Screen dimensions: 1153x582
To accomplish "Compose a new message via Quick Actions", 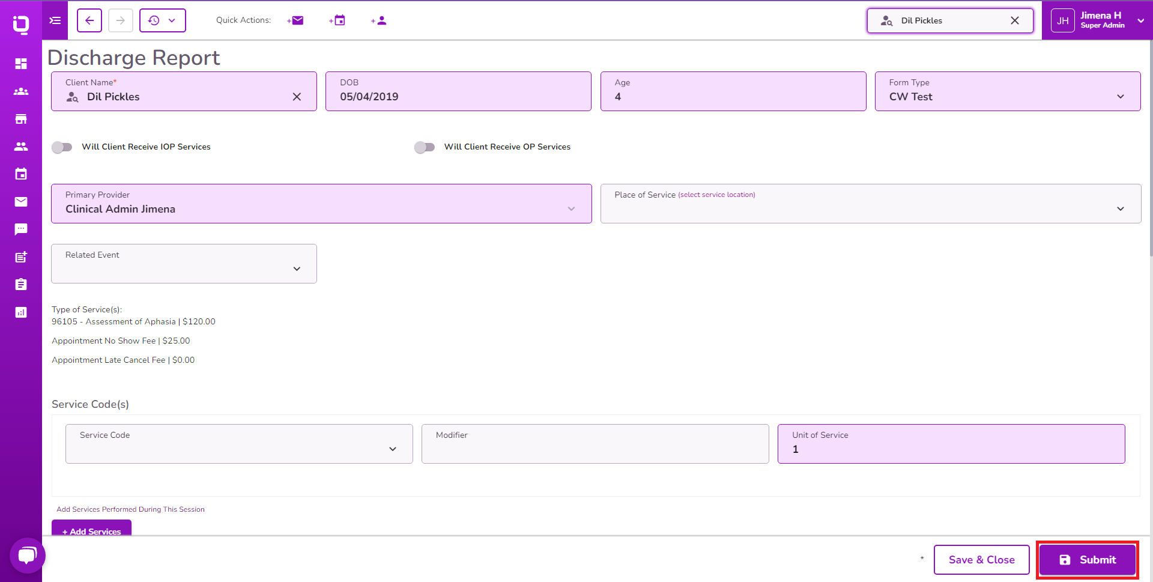I will [x=295, y=20].
